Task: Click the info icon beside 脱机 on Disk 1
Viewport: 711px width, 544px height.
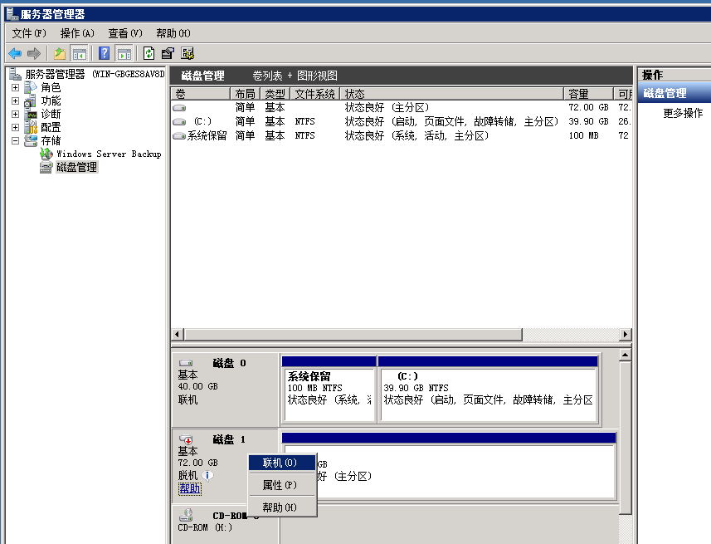Action: [x=208, y=475]
